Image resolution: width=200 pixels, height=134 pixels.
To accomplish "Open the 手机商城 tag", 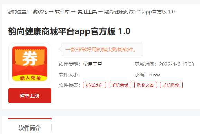I will tap(120, 85).
